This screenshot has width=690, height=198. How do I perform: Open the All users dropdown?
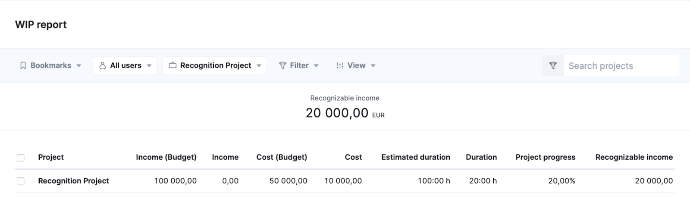125,66
